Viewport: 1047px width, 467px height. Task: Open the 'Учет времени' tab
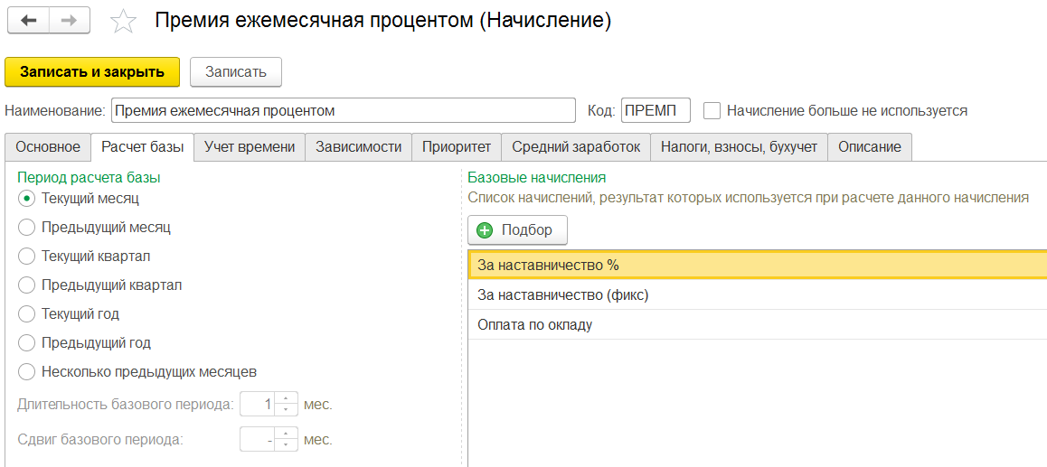[x=250, y=146]
